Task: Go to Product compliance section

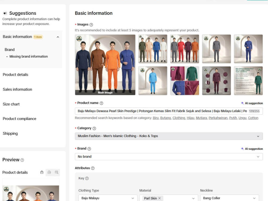Action: click(x=19, y=119)
